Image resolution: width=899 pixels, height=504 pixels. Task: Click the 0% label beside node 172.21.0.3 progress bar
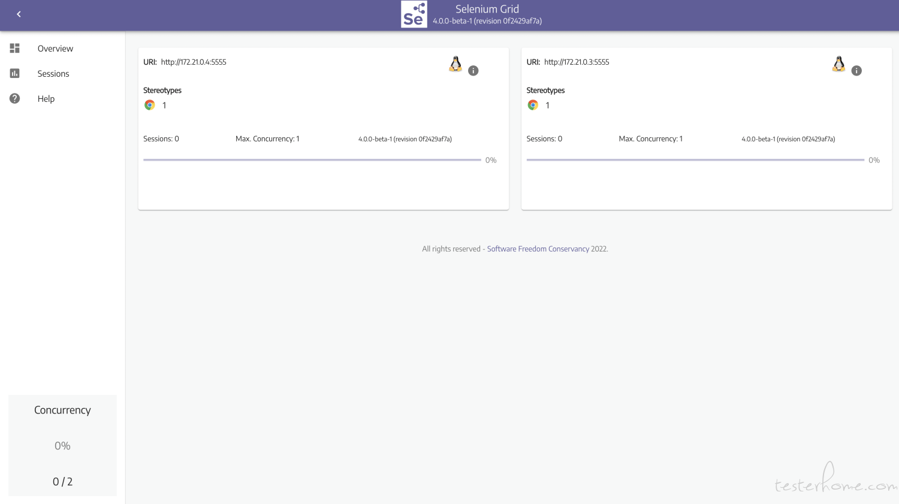tap(874, 161)
